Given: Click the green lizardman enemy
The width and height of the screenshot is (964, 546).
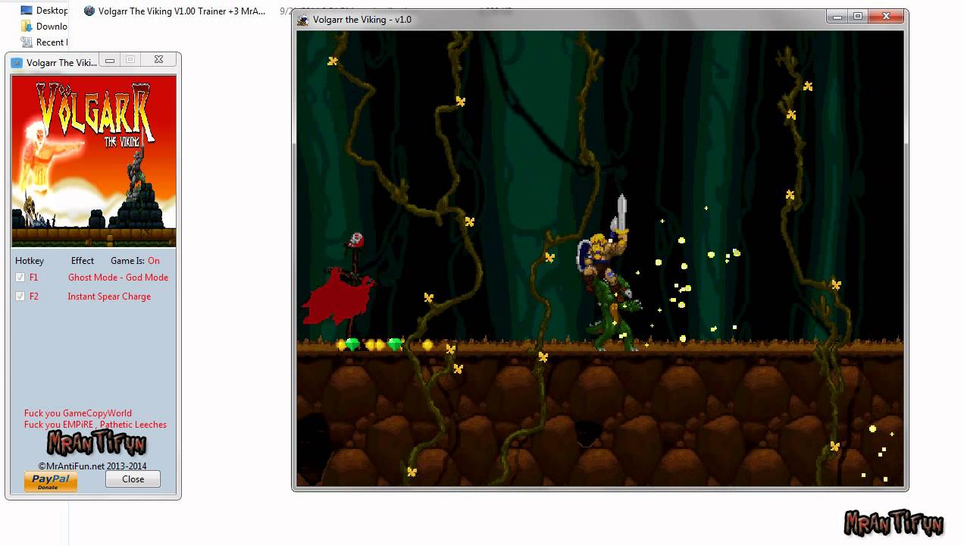Looking at the screenshot, I should point(616,314).
